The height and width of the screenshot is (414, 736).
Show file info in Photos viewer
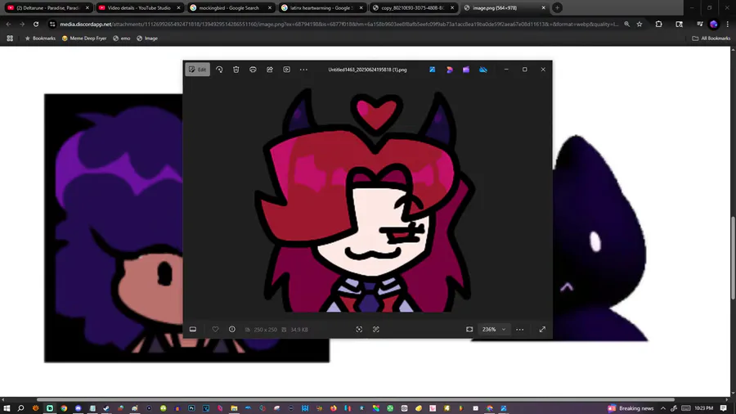[232, 330]
